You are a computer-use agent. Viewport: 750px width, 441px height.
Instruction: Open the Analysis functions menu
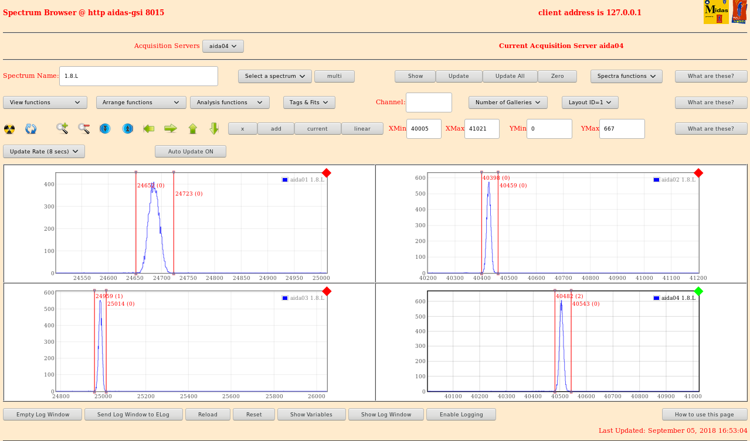click(x=229, y=102)
